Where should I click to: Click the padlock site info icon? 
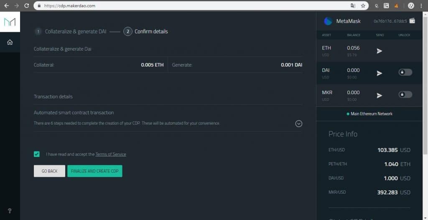[x=39, y=6]
